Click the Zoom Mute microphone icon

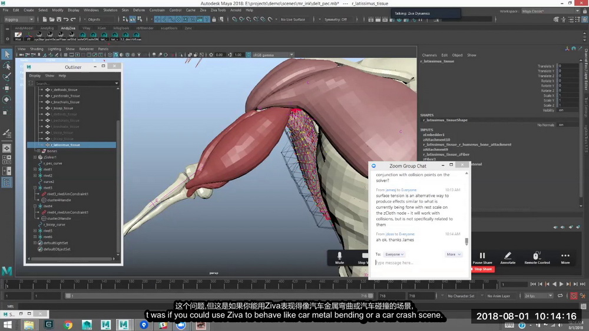click(x=340, y=258)
